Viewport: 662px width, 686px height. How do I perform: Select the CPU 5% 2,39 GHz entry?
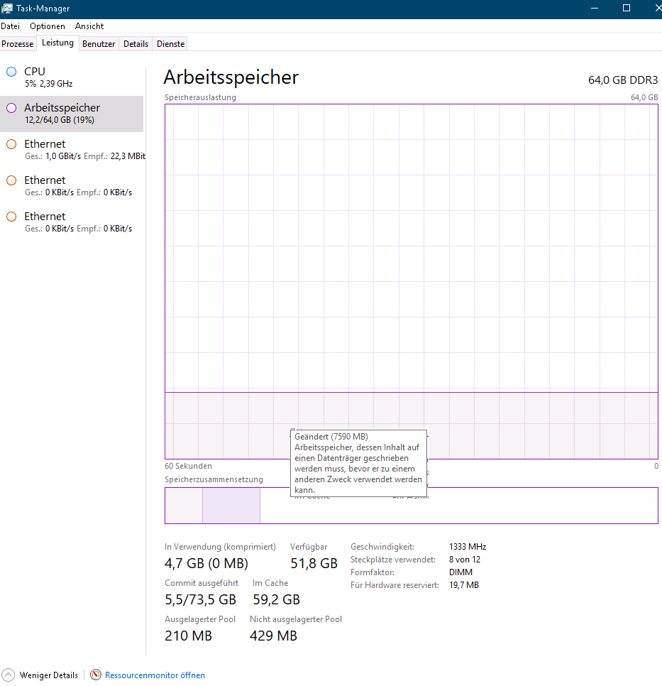(x=72, y=77)
